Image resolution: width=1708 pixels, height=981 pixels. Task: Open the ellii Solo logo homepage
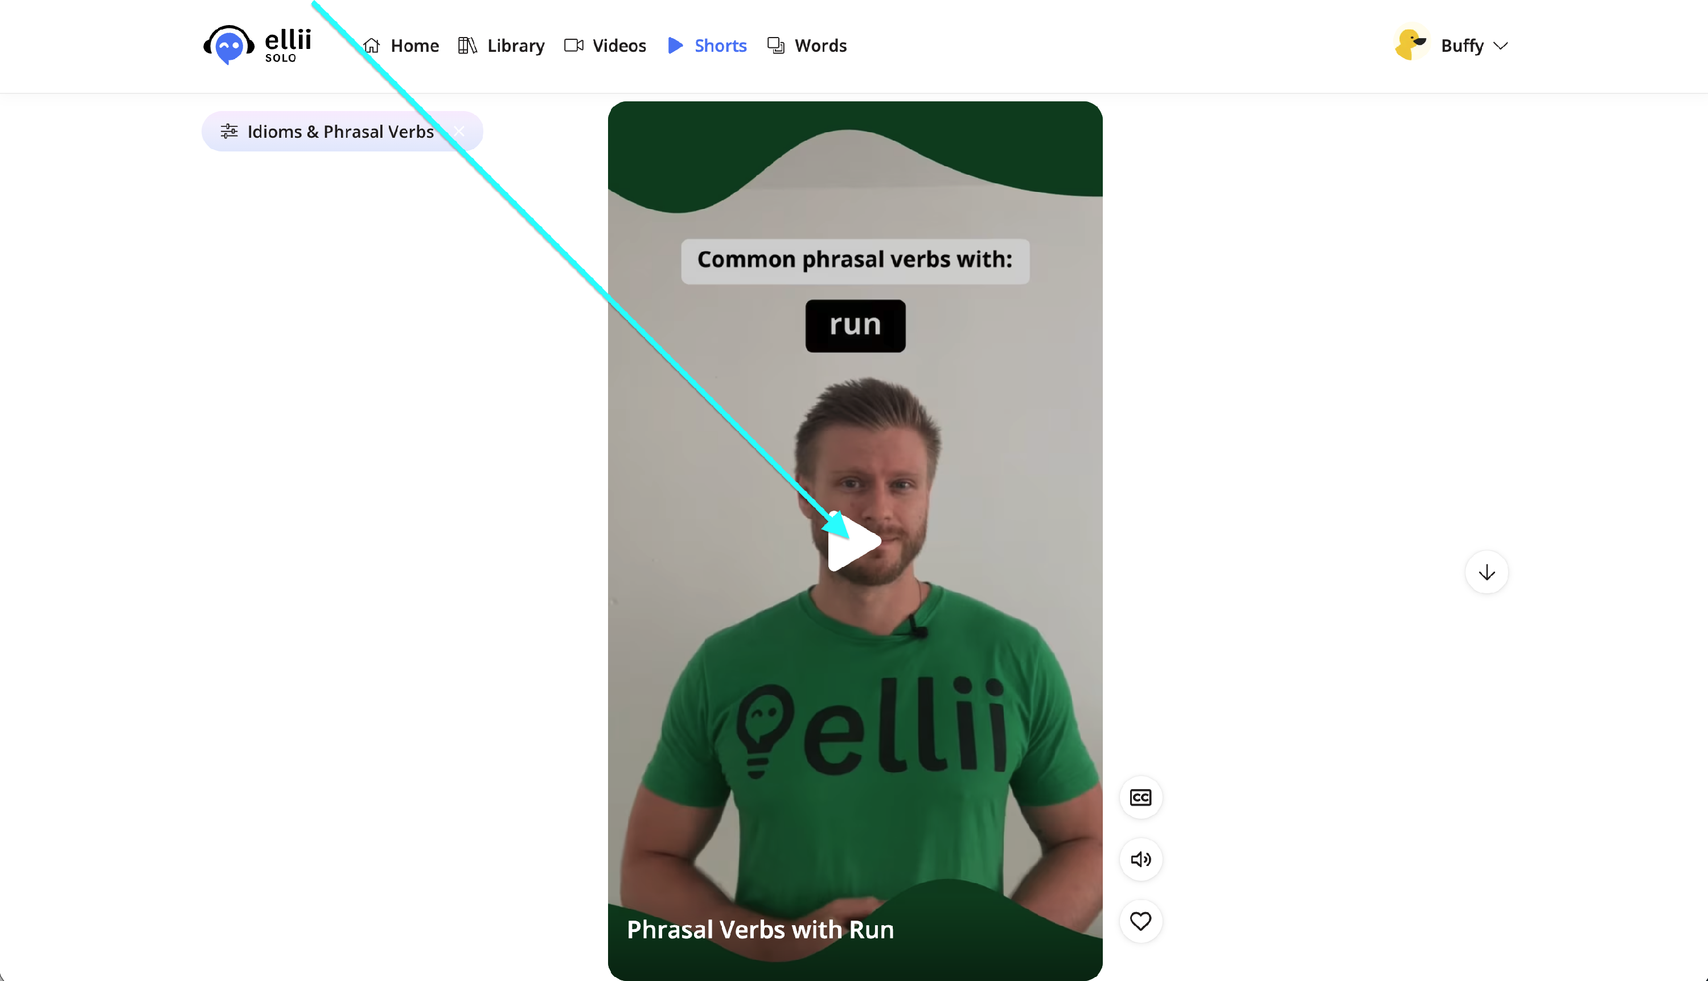click(257, 45)
